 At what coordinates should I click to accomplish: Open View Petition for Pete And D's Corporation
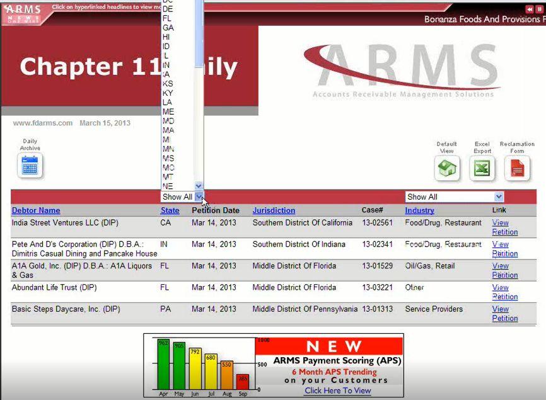click(x=505, y=249)
